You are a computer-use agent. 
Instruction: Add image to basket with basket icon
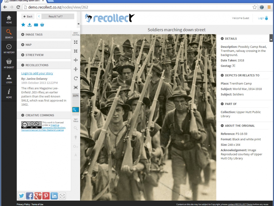pos(42,24)
